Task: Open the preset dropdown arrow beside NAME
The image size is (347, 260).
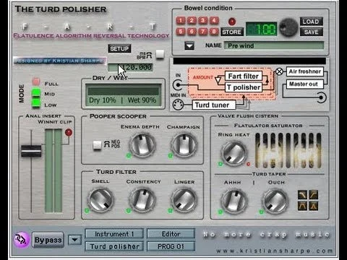Action: pos(189,45)
